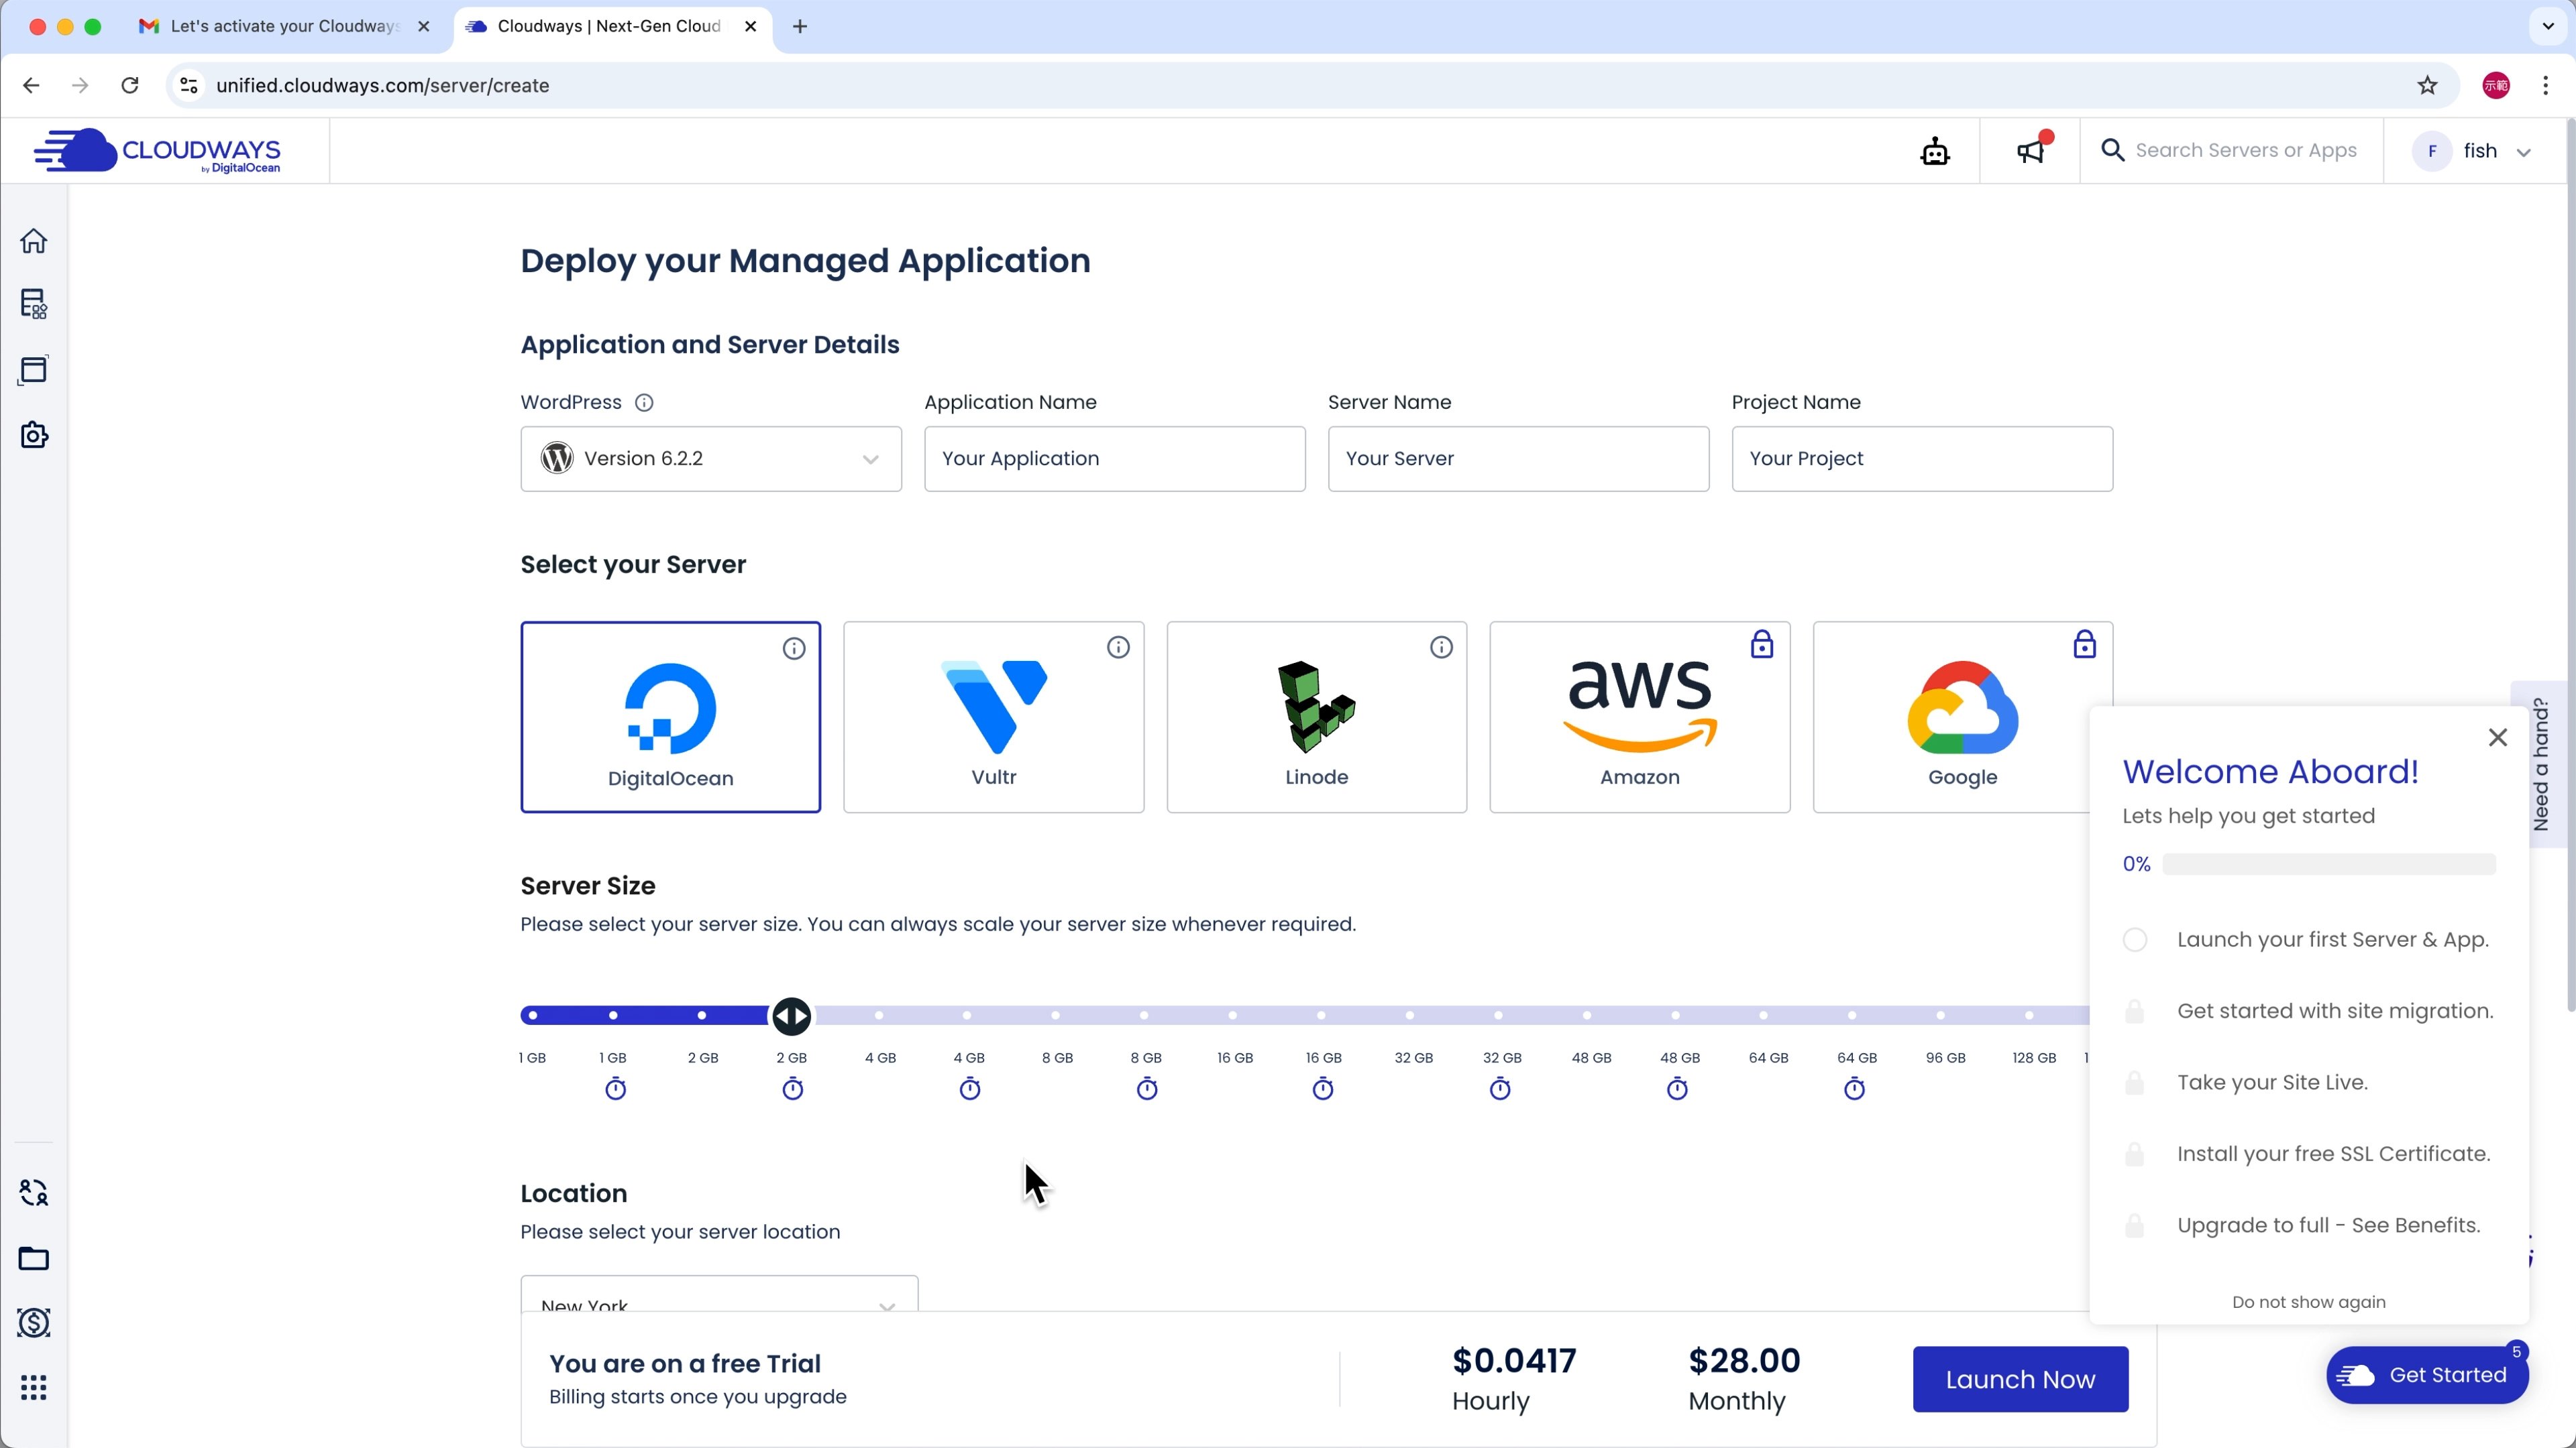This screenshot has width=2576, height=1448.
Task: Click the announcements megaphone icon
Action: [x=2030, y=151]
